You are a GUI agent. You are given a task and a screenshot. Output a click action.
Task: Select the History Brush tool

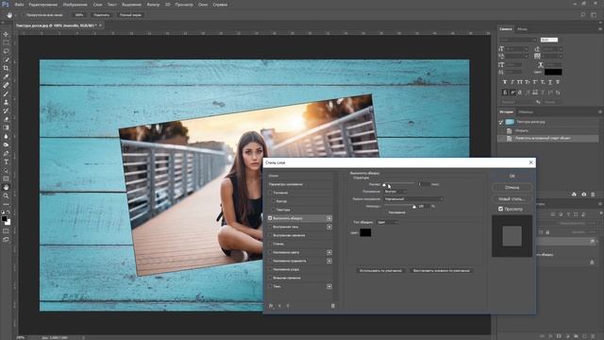(x=6, y=110)
